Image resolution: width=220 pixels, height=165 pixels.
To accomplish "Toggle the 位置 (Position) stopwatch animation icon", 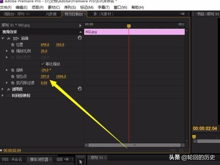I will [13, 45].
